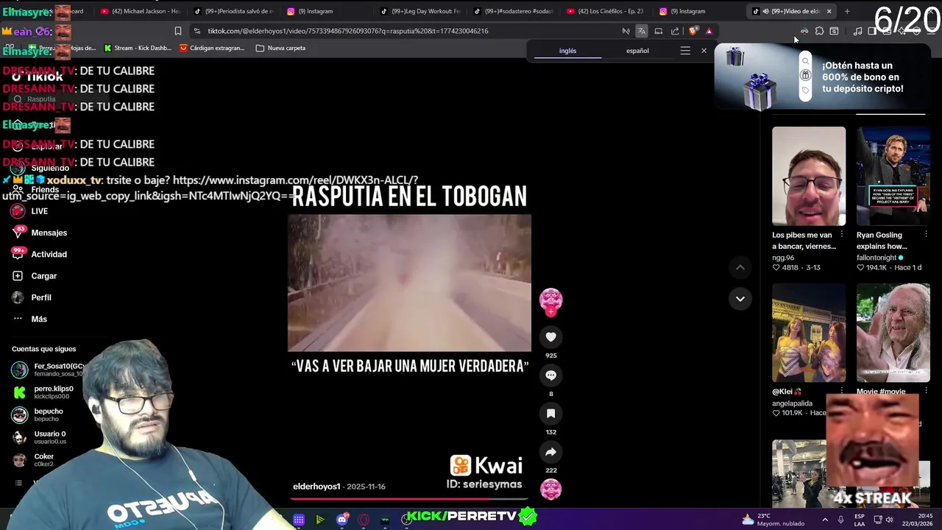
Task: Save video with the bookmark icon showing 132
Action: pyautogui.click(x=550, y=414)
